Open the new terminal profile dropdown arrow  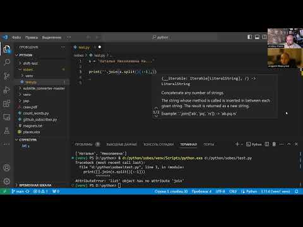pyautogui.click(x=242, y=144)
